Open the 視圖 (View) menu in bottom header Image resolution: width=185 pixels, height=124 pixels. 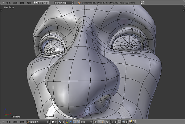8,122
